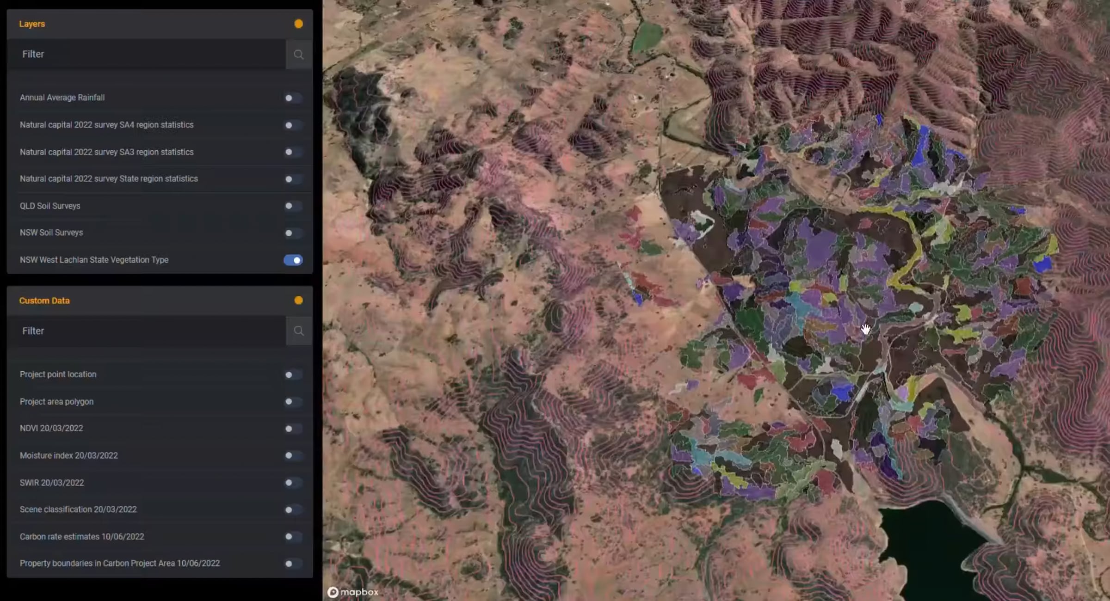Click the Mapbox logo on the map
This screenshot has height=601, width=1110.
pyautogui.click(x=353, y=592)
